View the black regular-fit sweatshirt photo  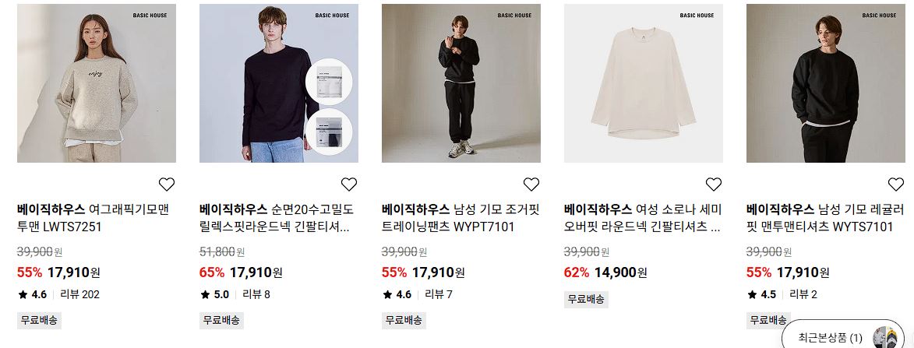[x=826, y=83]
